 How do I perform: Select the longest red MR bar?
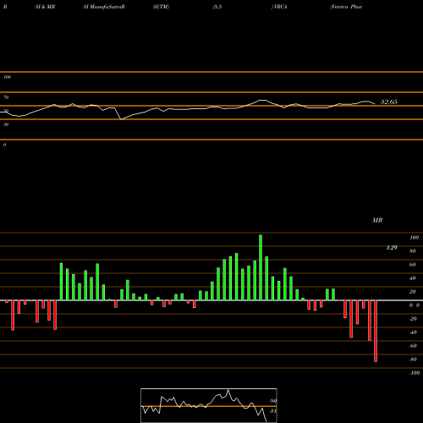[x=376, y=331]
